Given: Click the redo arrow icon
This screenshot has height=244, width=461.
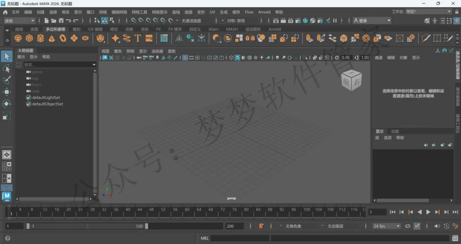Looking at the screenshot, I should tap(76, 20).
